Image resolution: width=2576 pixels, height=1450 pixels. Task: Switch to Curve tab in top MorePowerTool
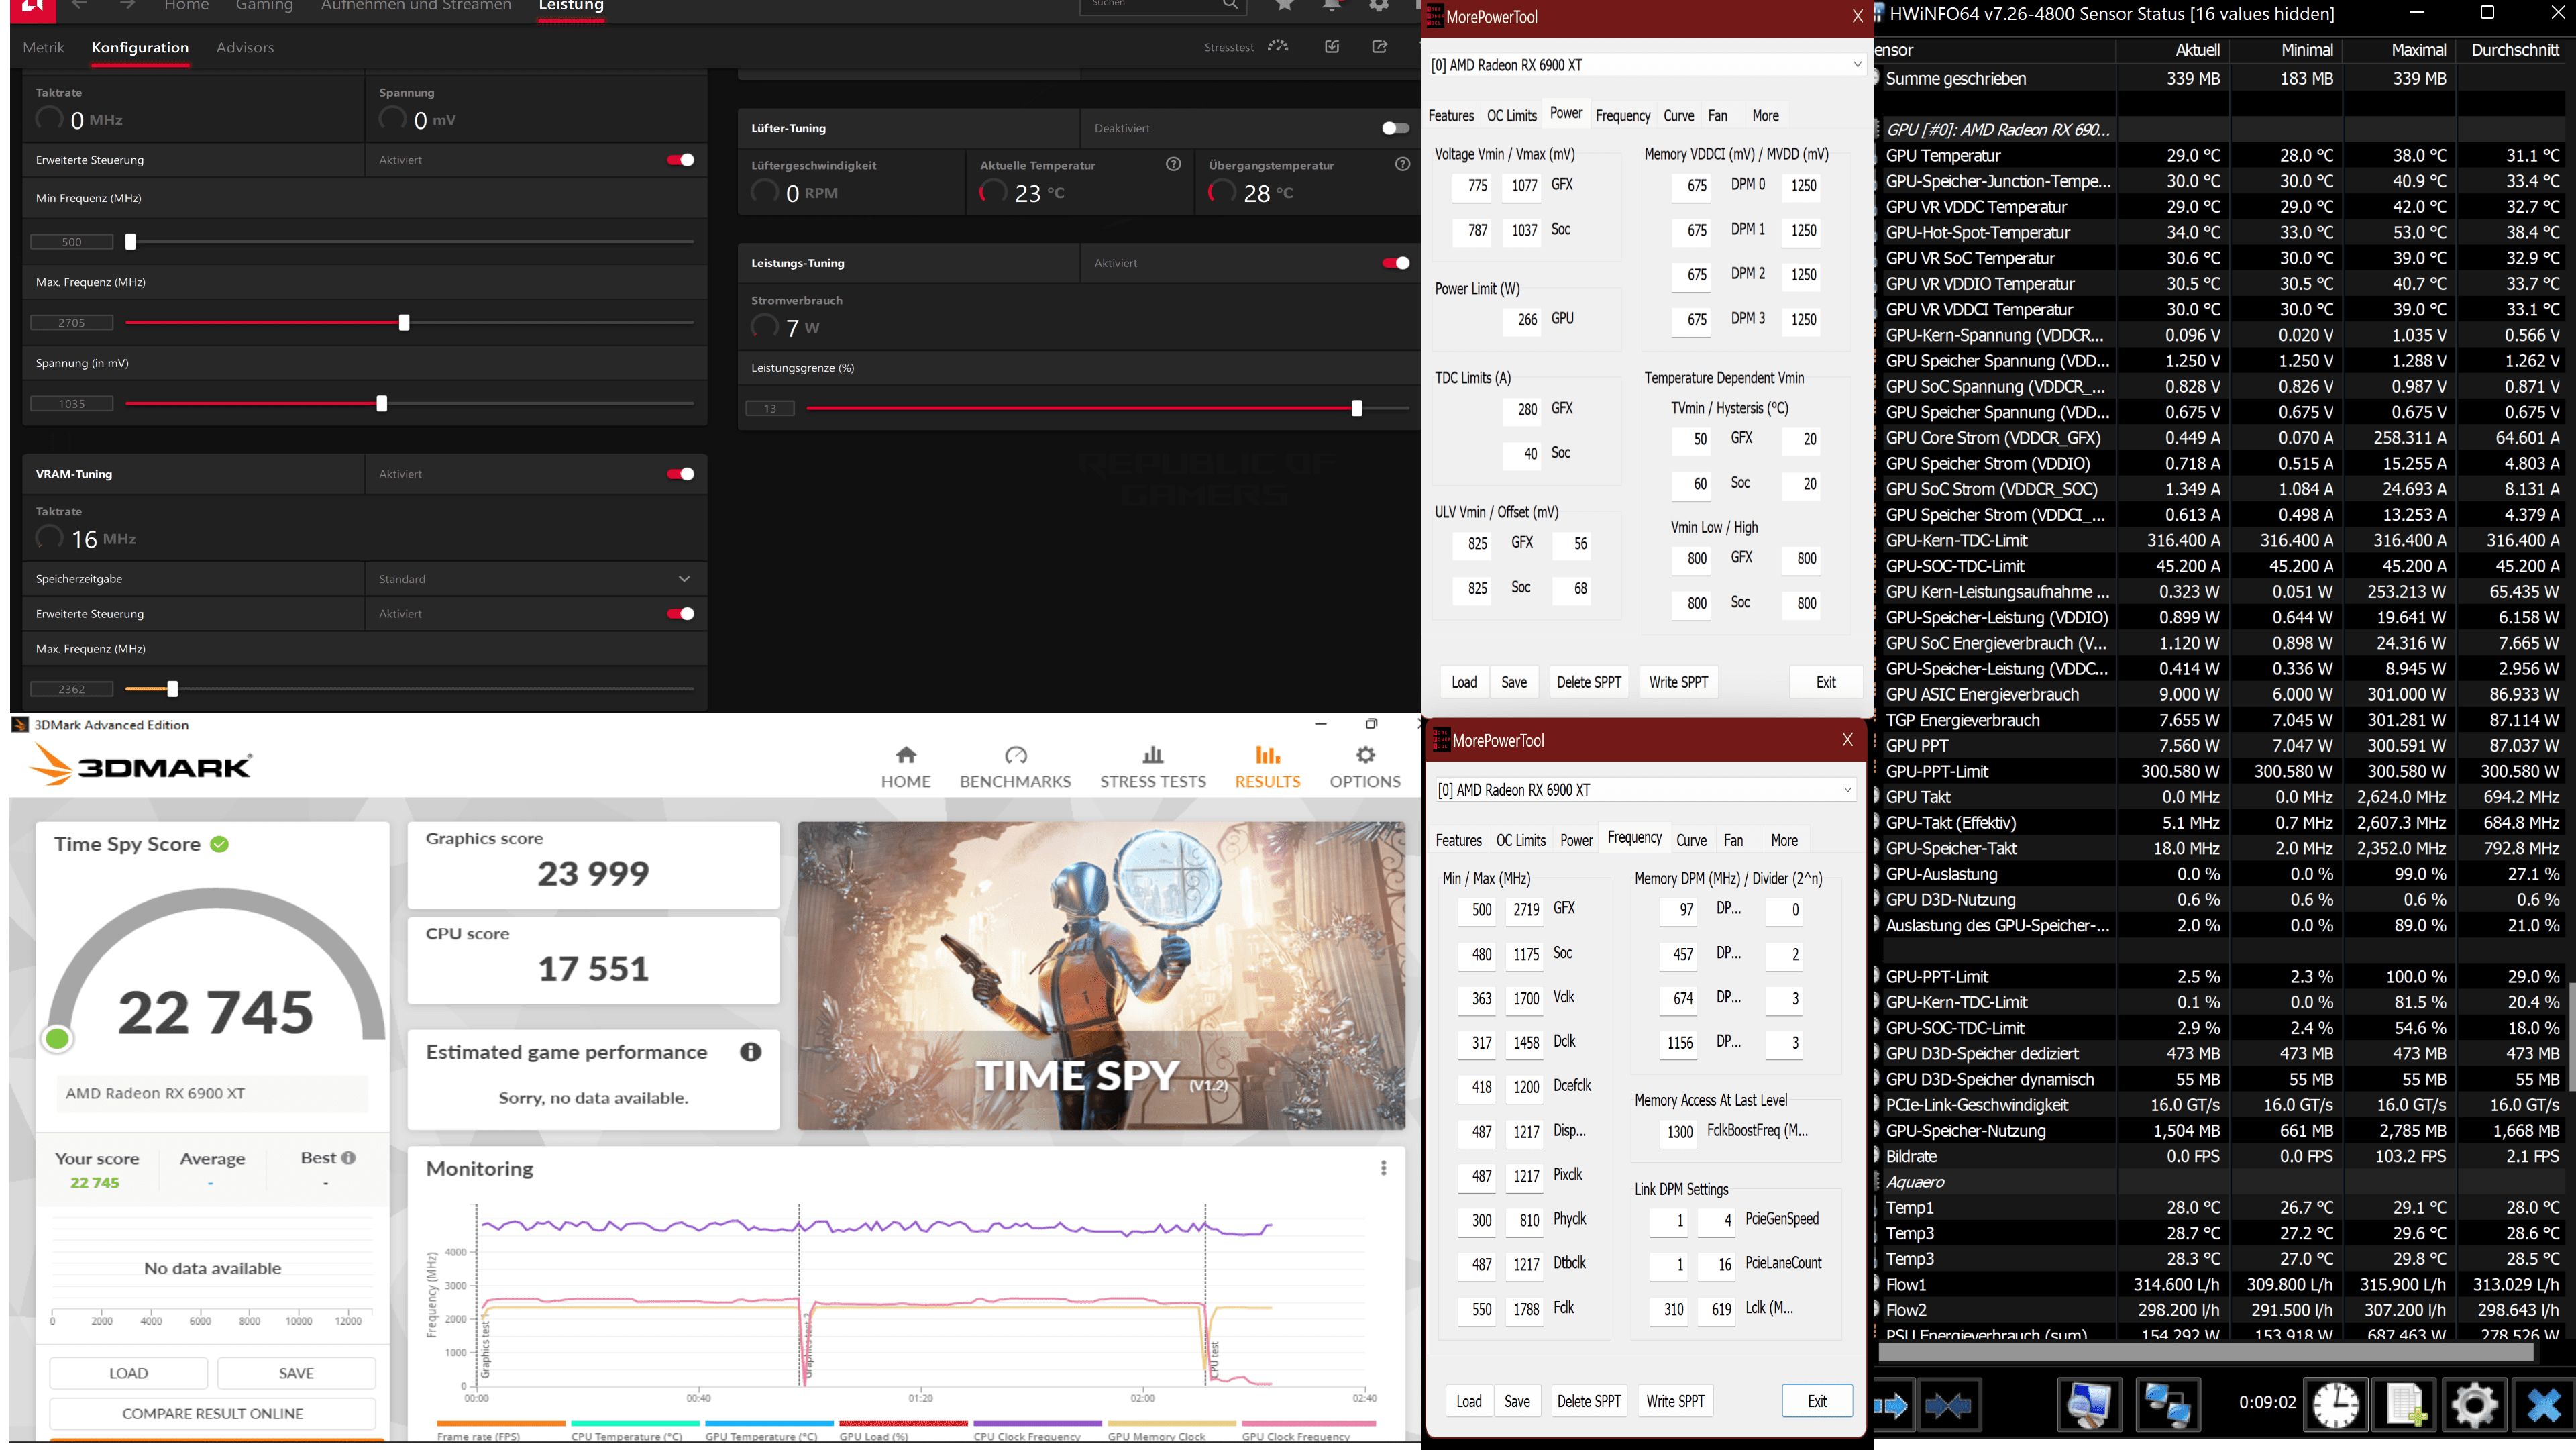(x=1678, y=116)
